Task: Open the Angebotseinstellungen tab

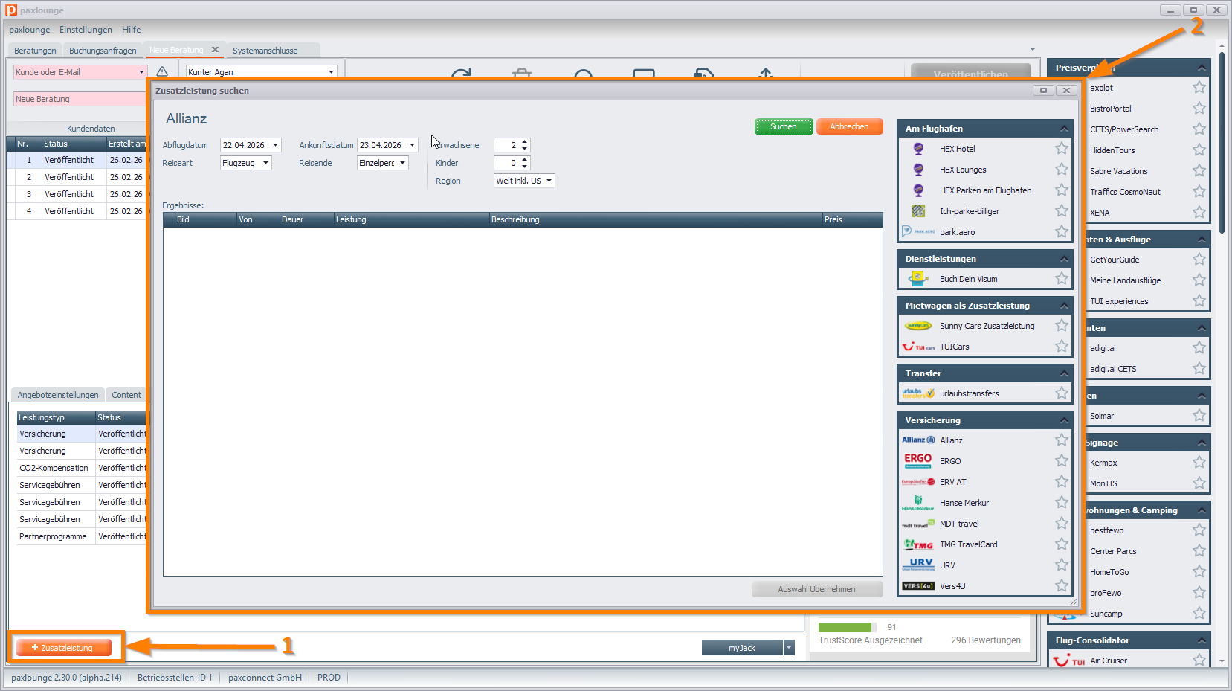Action: 58,395
